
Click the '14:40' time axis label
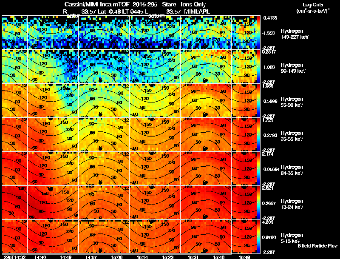[40, 257]
